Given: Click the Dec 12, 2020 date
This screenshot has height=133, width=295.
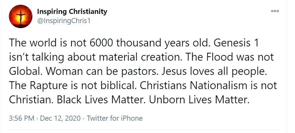Looking at the screenshot, I should click(x=60, y=118).
